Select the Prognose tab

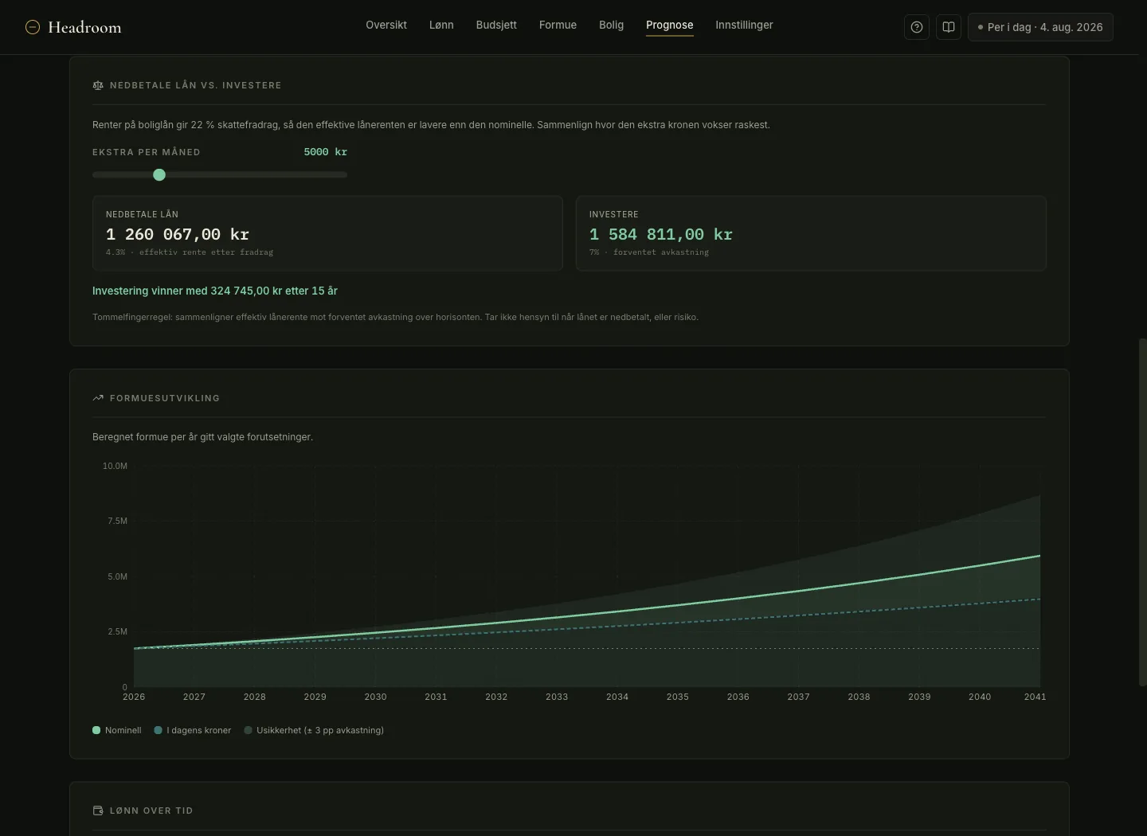(669, 25)
